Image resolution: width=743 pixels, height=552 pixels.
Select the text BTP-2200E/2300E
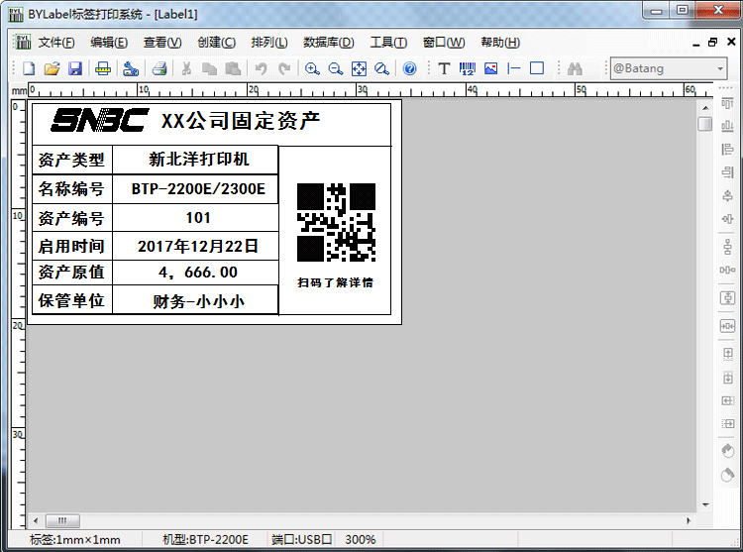tap(198, 189)
